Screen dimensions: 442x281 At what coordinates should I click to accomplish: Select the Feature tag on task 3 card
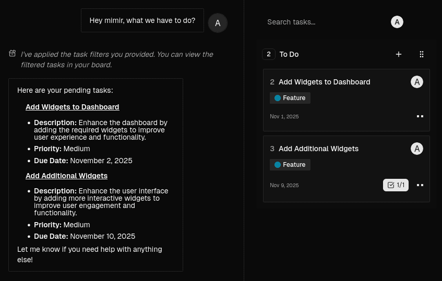pos(290,165)
